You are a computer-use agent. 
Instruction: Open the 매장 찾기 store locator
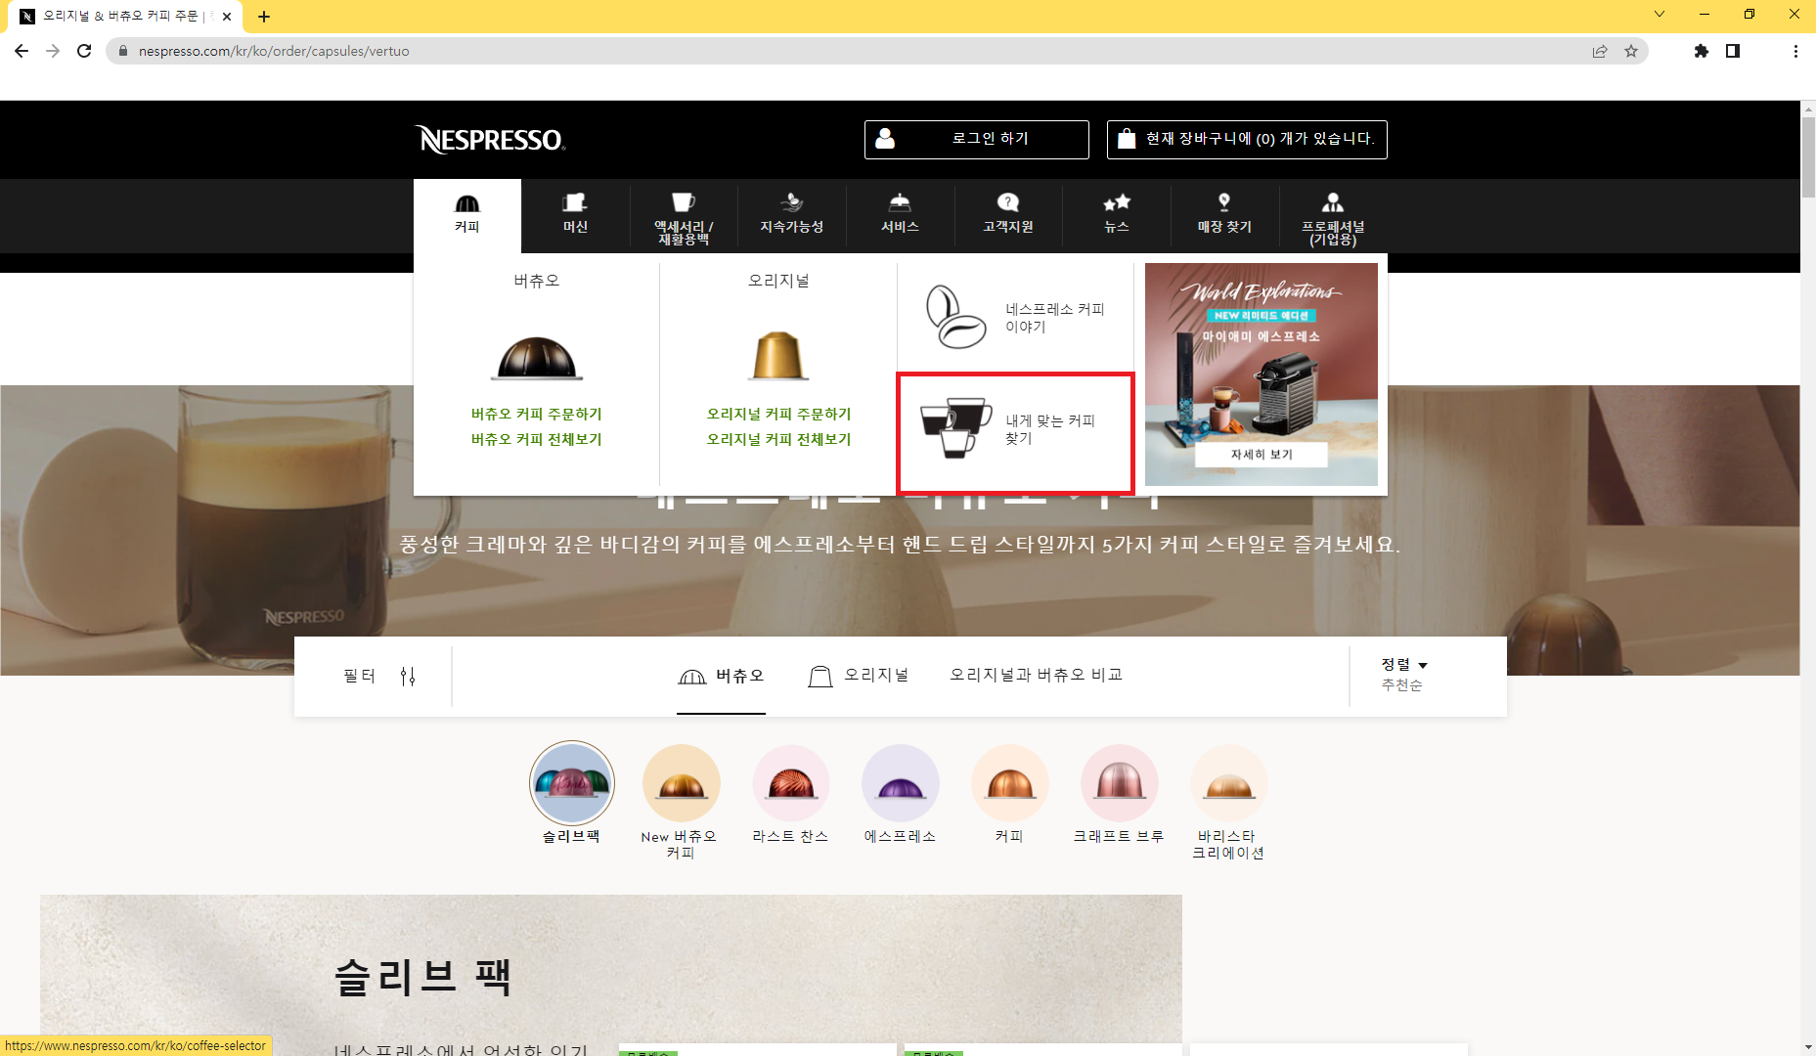[x=1224, y=214]
